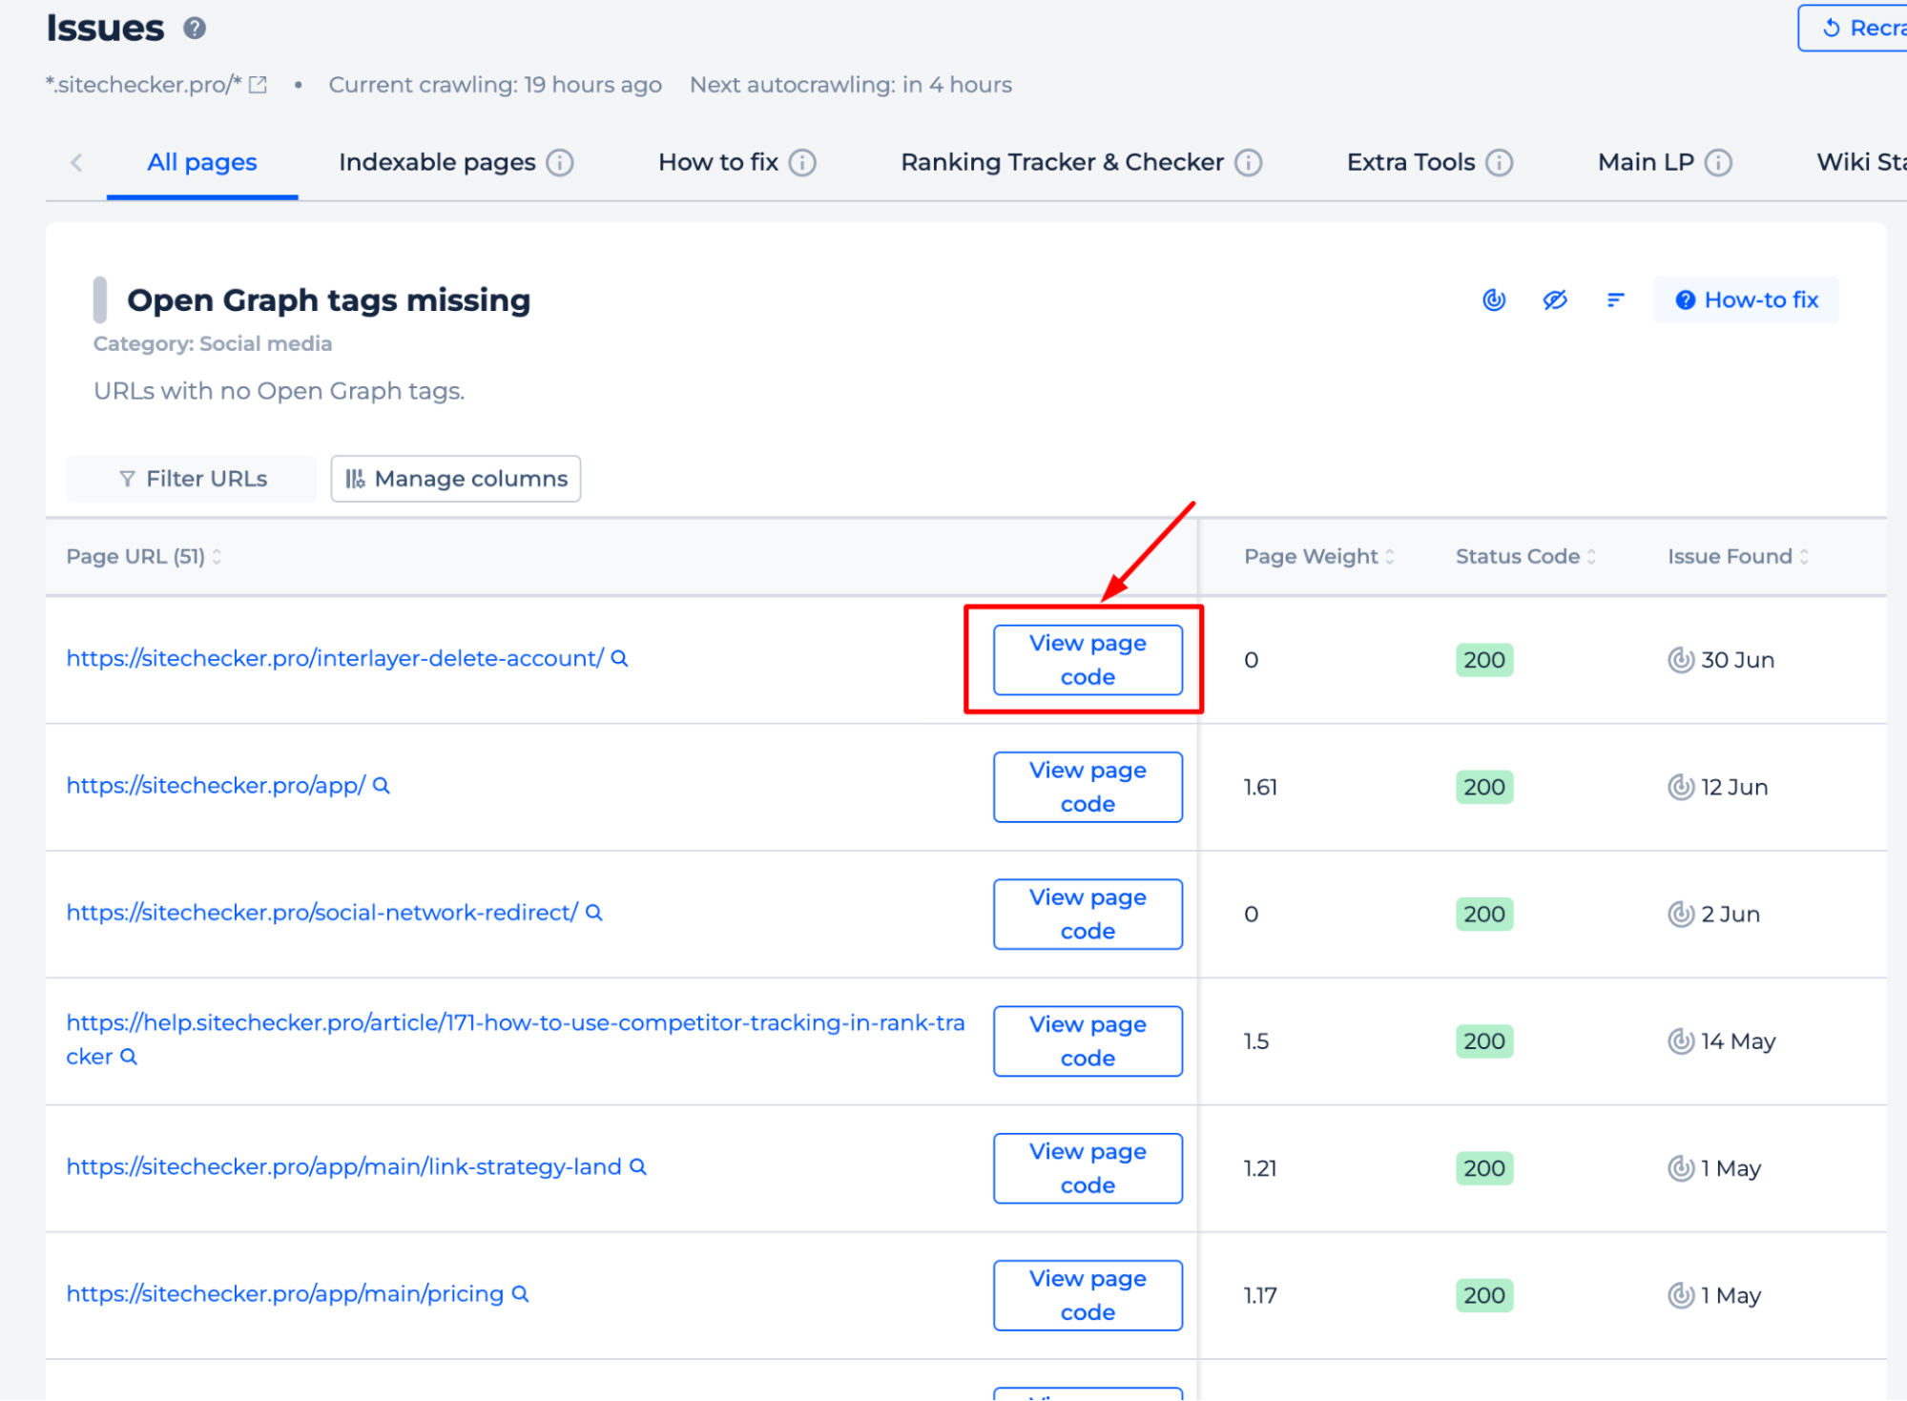
Task: Click the left arrow to scroll tabs back
Action: pyautogui.click(x=77, y=162)
